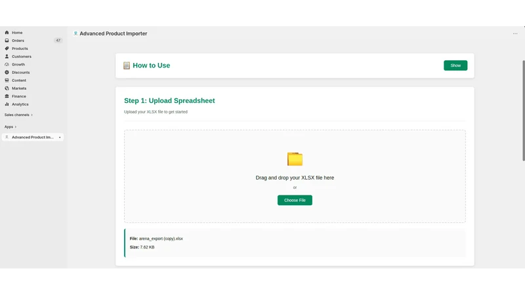Image resolution: width=525 pixels, height=295 pixels.
Task: Click the Customers person icon
Action: 7,56
